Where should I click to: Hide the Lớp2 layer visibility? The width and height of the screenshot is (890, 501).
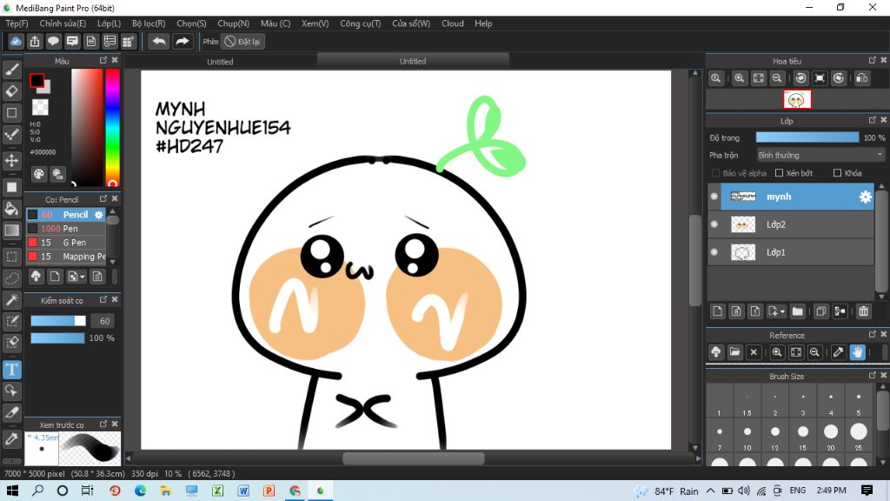pyautogui.click(x=714, y=224)
